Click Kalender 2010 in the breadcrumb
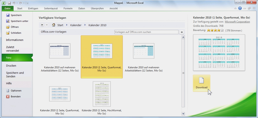The image size is (258, 118). [x=97, y=25]
